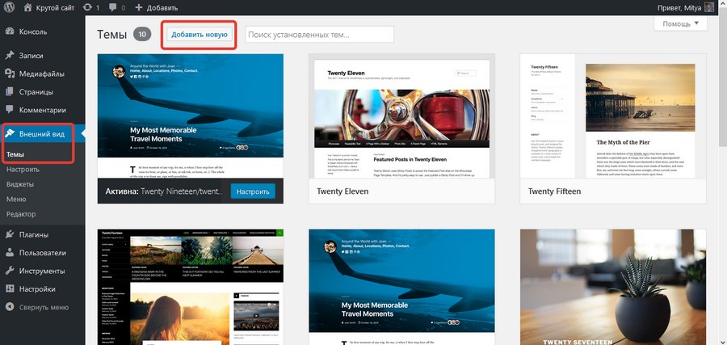Viewport: 727px width, 345px height.
Task: Click the Пользователи person icon
Action: (x=10, y=253)
